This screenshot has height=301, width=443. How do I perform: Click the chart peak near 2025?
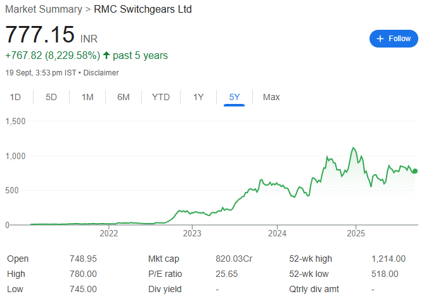[353, 148]
